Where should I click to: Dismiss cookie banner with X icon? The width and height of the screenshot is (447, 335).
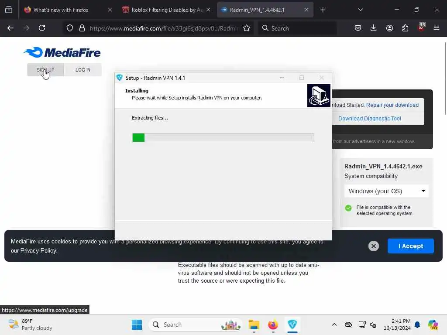tap(374, 246)
